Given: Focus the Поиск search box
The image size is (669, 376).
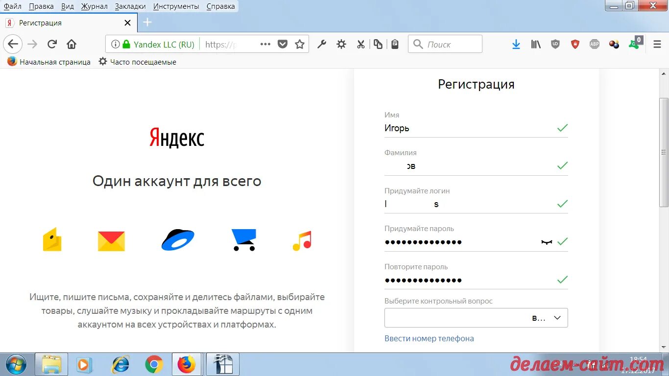Looking at the screenshot, I should tap(445, 44).
